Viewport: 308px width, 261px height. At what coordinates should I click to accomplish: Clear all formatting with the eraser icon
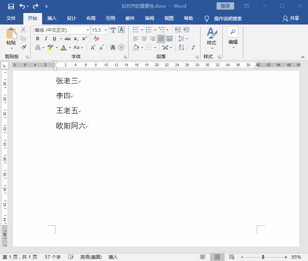click(96, 38)
